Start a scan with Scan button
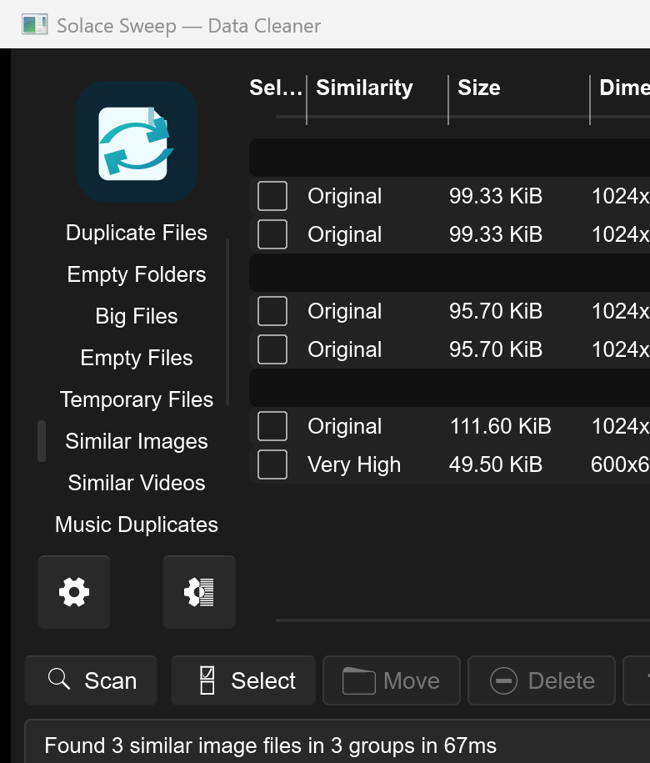The width and height of the screenshot is (650, 763). coord(91,680)
